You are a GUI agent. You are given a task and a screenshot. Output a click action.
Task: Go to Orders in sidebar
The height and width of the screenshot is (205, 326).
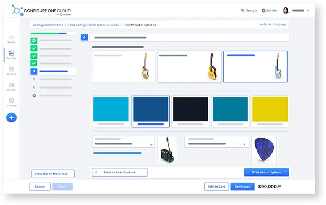(x=11, y=87)
